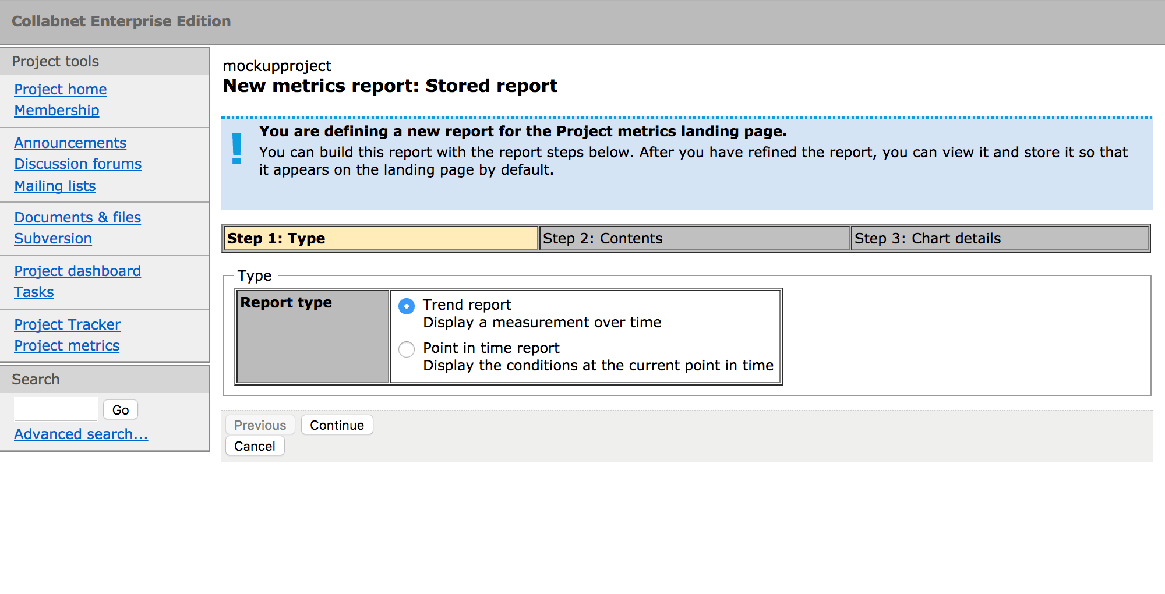
Task: Click the Cancel button
Action: point(255,446)
